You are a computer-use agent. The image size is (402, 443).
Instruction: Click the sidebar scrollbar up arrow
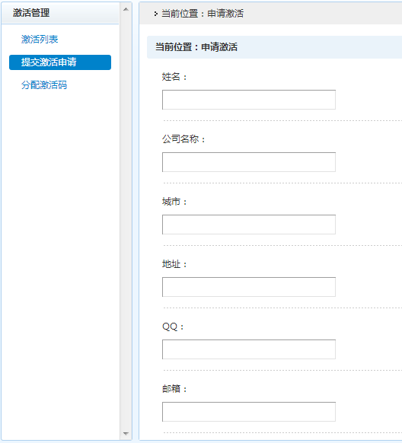point(126,9)
